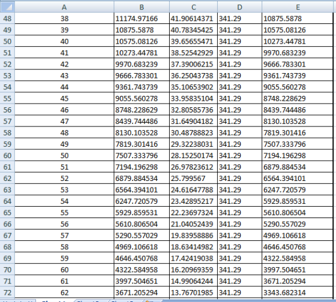The image size is (336, 302).
Task: Click cell containing 41.90614371
Action: tap(193, 19)
